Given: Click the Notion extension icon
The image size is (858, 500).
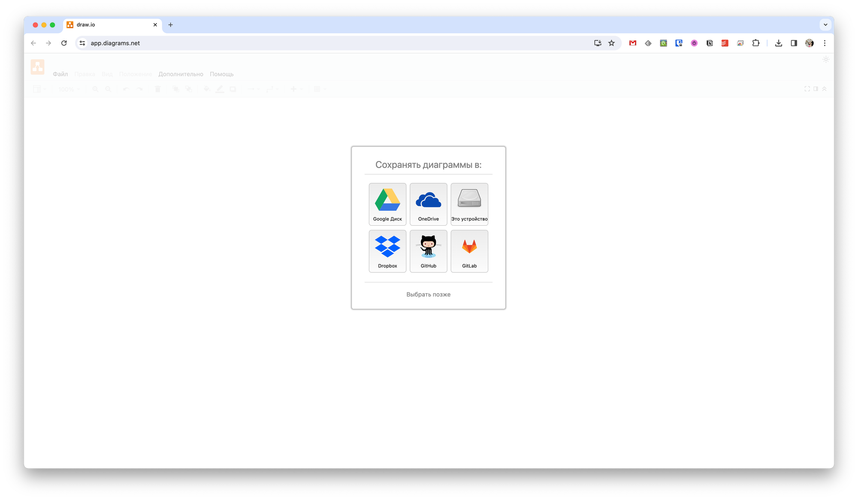Looking at the screenshot, I should [710, 43].
